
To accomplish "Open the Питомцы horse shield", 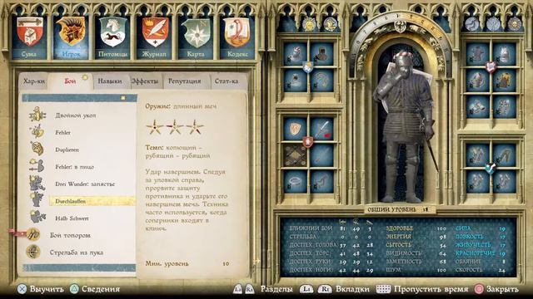I will [113, 32].
